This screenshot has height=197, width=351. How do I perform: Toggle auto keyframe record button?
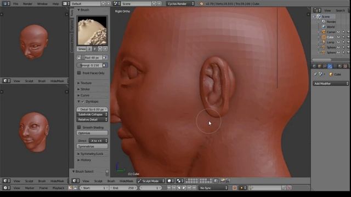(235, 188)
